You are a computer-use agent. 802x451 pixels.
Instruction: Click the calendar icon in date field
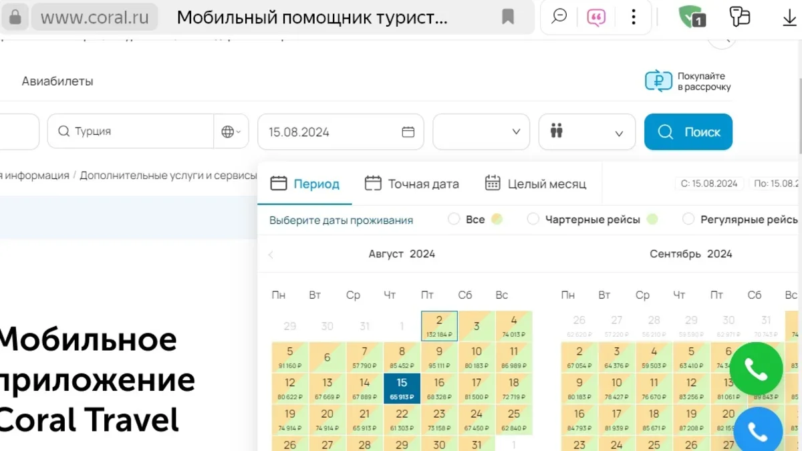coord(408,132)
